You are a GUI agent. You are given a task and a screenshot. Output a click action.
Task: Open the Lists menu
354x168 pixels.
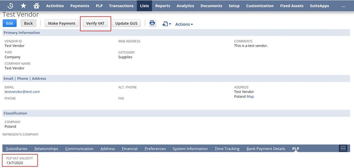tap(144, 6)
